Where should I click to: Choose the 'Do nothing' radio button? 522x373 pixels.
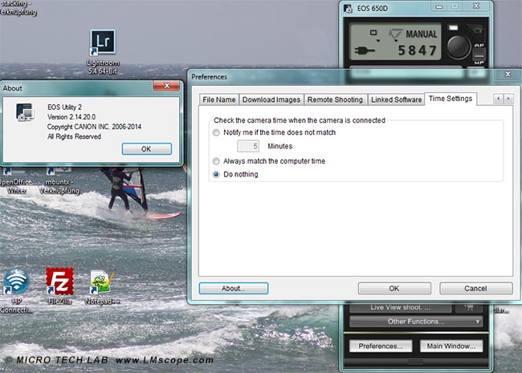point(215,174)
